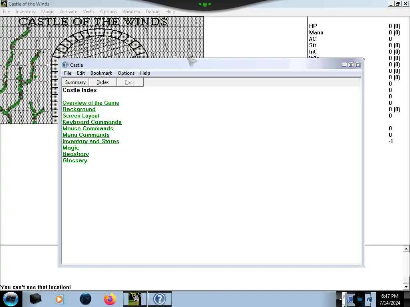The image size is (410, 307).
Task: Select the Help window taskbar button
Action: 160,299
